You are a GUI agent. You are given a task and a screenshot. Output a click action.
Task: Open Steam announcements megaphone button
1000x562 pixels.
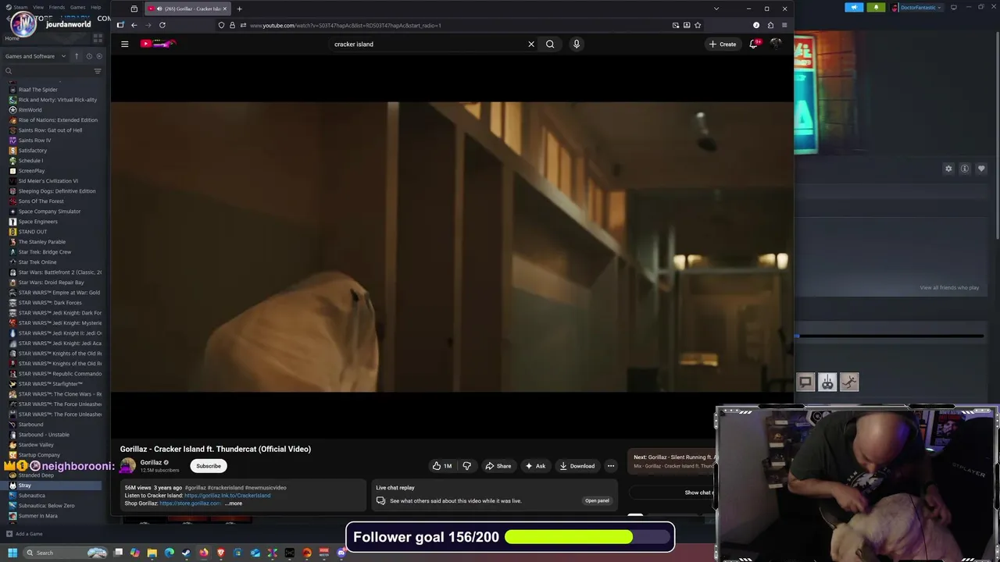[854, 7]
